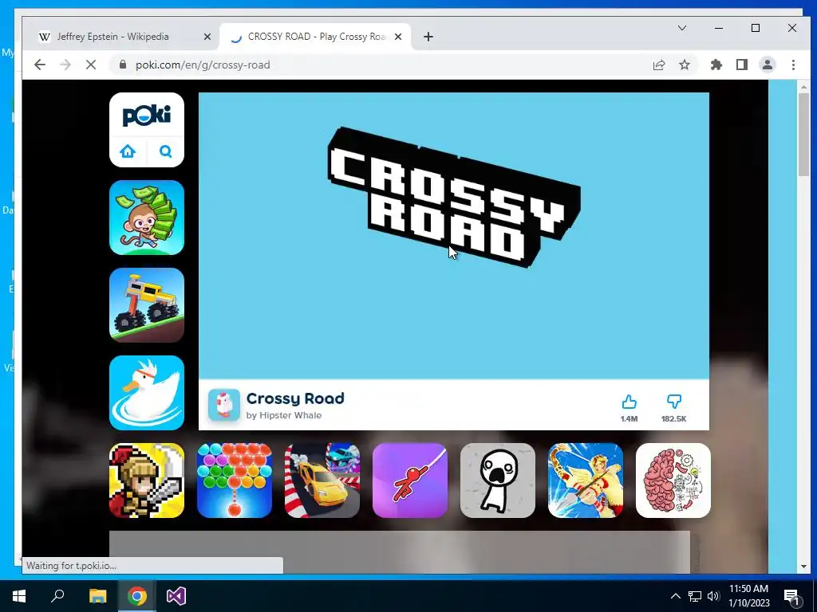Open Chrome extensions puzzle icon
The width and height of the screenshot is (817, 612).
(716, 65)
